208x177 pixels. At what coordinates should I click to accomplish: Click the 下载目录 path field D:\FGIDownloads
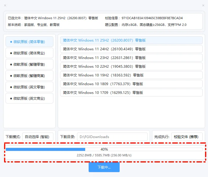(112, 137)
